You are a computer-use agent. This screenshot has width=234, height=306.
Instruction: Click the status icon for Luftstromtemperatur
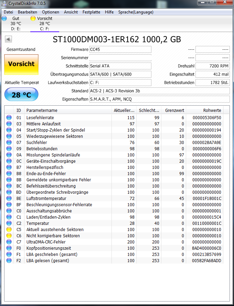pyautogui.click(x=9, y=199)
